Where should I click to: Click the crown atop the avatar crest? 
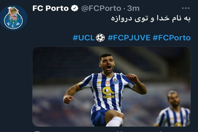click(13, 10)
